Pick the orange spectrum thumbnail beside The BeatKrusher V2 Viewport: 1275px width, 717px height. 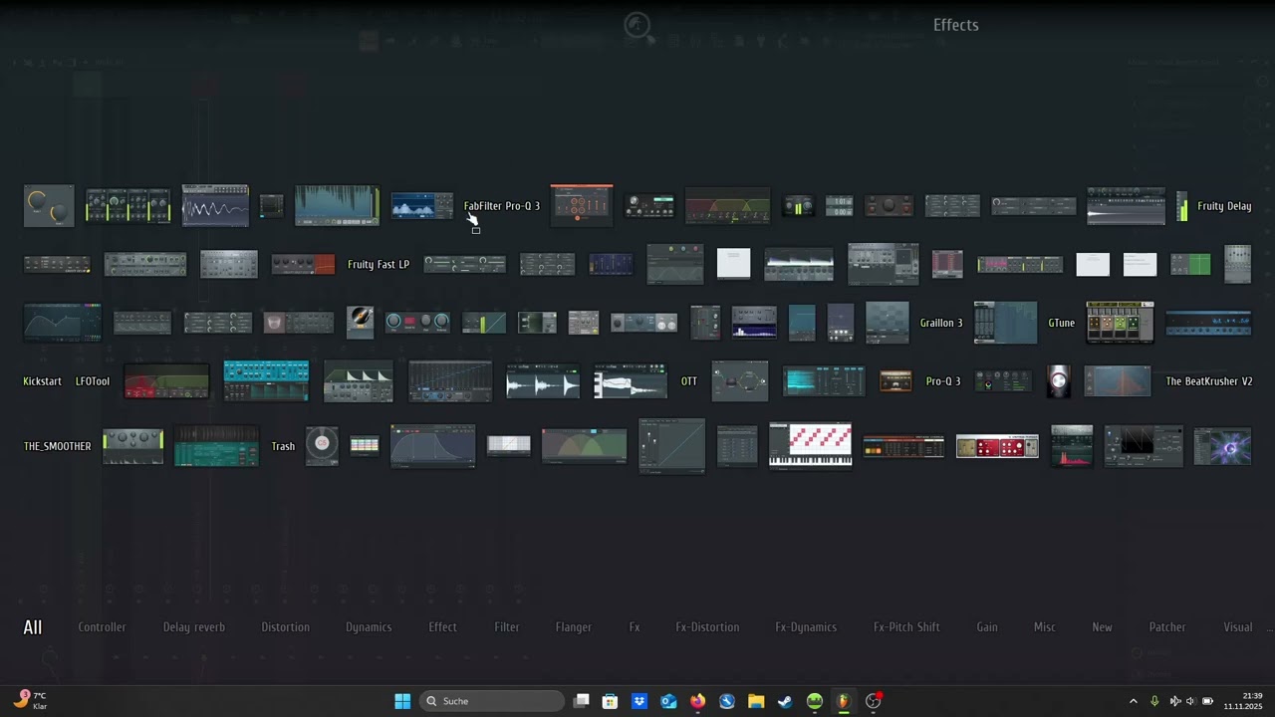click(x=1118, y=381)
